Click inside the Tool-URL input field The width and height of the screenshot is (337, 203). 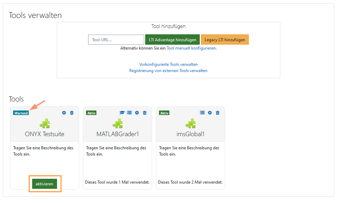(116, 39)
